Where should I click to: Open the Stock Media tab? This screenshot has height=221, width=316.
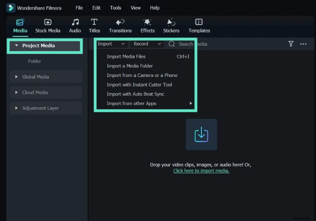48,26
